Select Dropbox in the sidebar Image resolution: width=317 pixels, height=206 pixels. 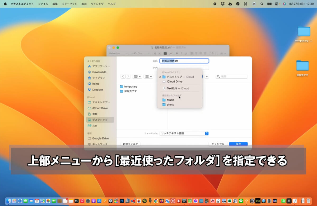[x=100, y=90]
